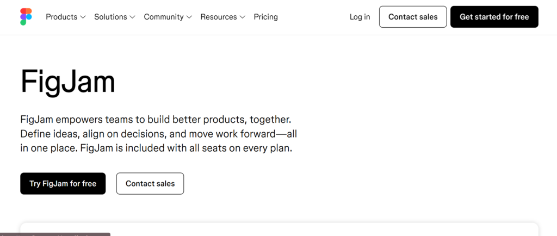Image resolution: width=557 pixels, height=236 pixels.
Task: Click the Community dropdown arrow
Action: 189,17
